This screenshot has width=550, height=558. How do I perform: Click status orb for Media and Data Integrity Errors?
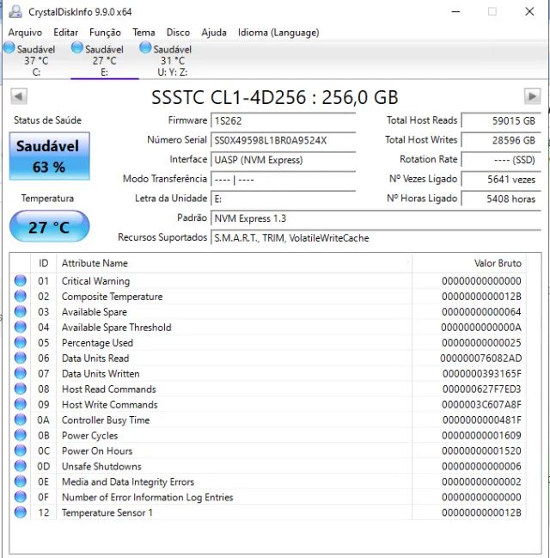21,481
